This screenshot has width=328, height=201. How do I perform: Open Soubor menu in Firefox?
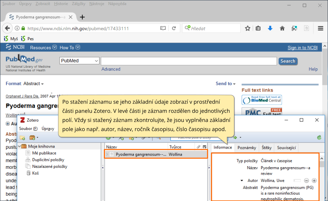9,4
